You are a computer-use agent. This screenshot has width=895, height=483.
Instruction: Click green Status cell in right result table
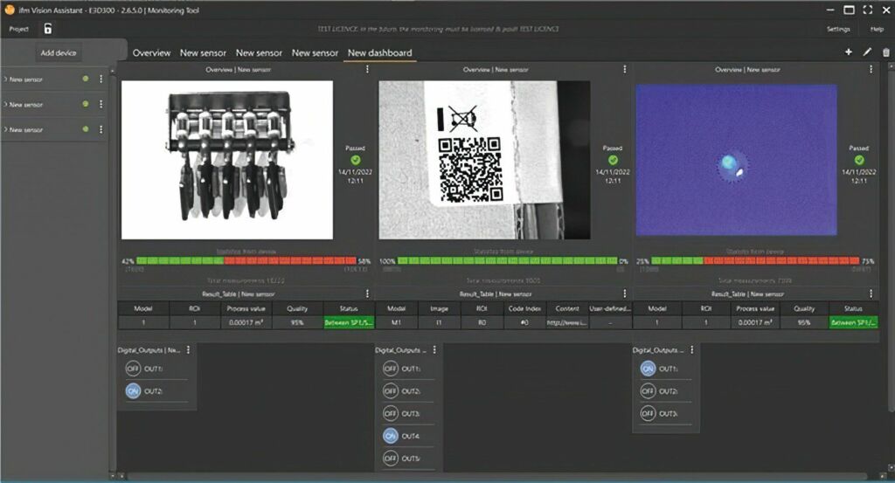point(853,323)
